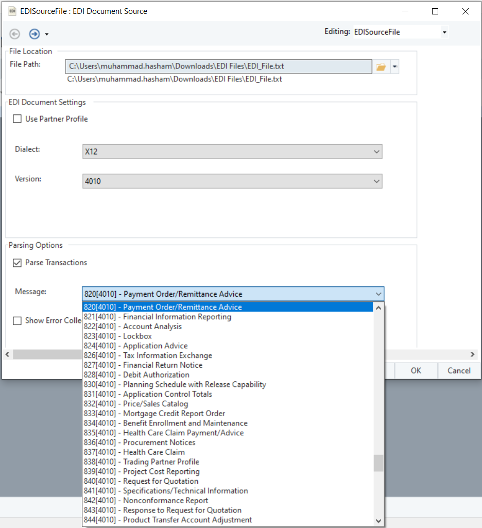Expand the forward arrow's dropdown caret
This screenshot has height=528, width=482.
[x=47, y=35]
